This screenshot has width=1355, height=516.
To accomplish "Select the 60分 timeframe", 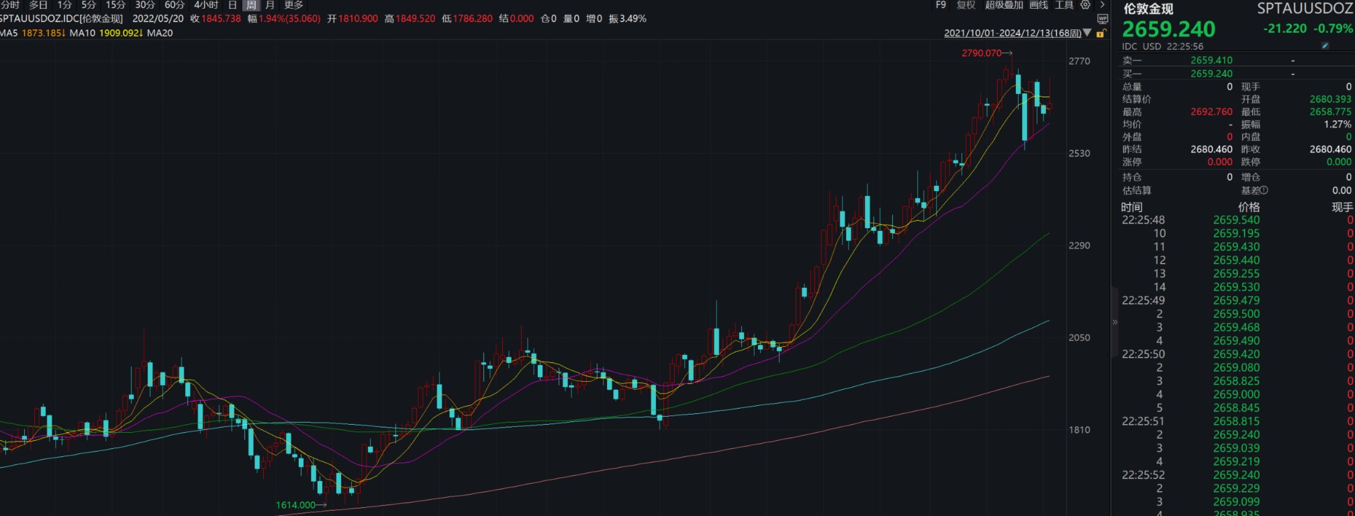I will click(175, 5).
